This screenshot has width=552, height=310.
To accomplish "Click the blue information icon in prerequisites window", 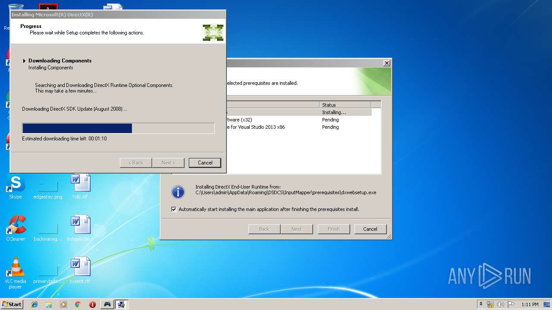I will (178, 192).
